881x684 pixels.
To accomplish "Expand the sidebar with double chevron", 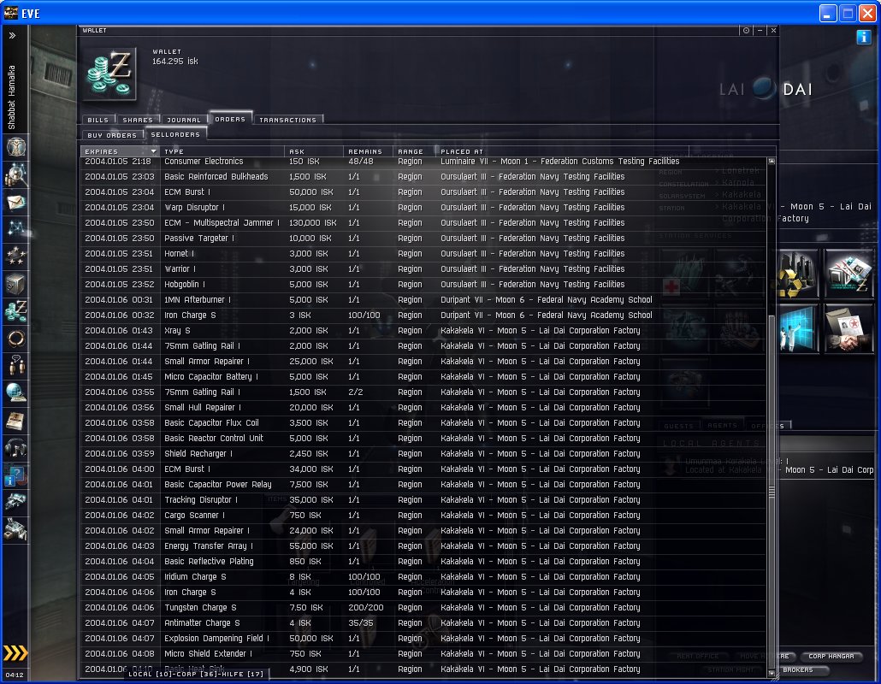I will 12,35.
